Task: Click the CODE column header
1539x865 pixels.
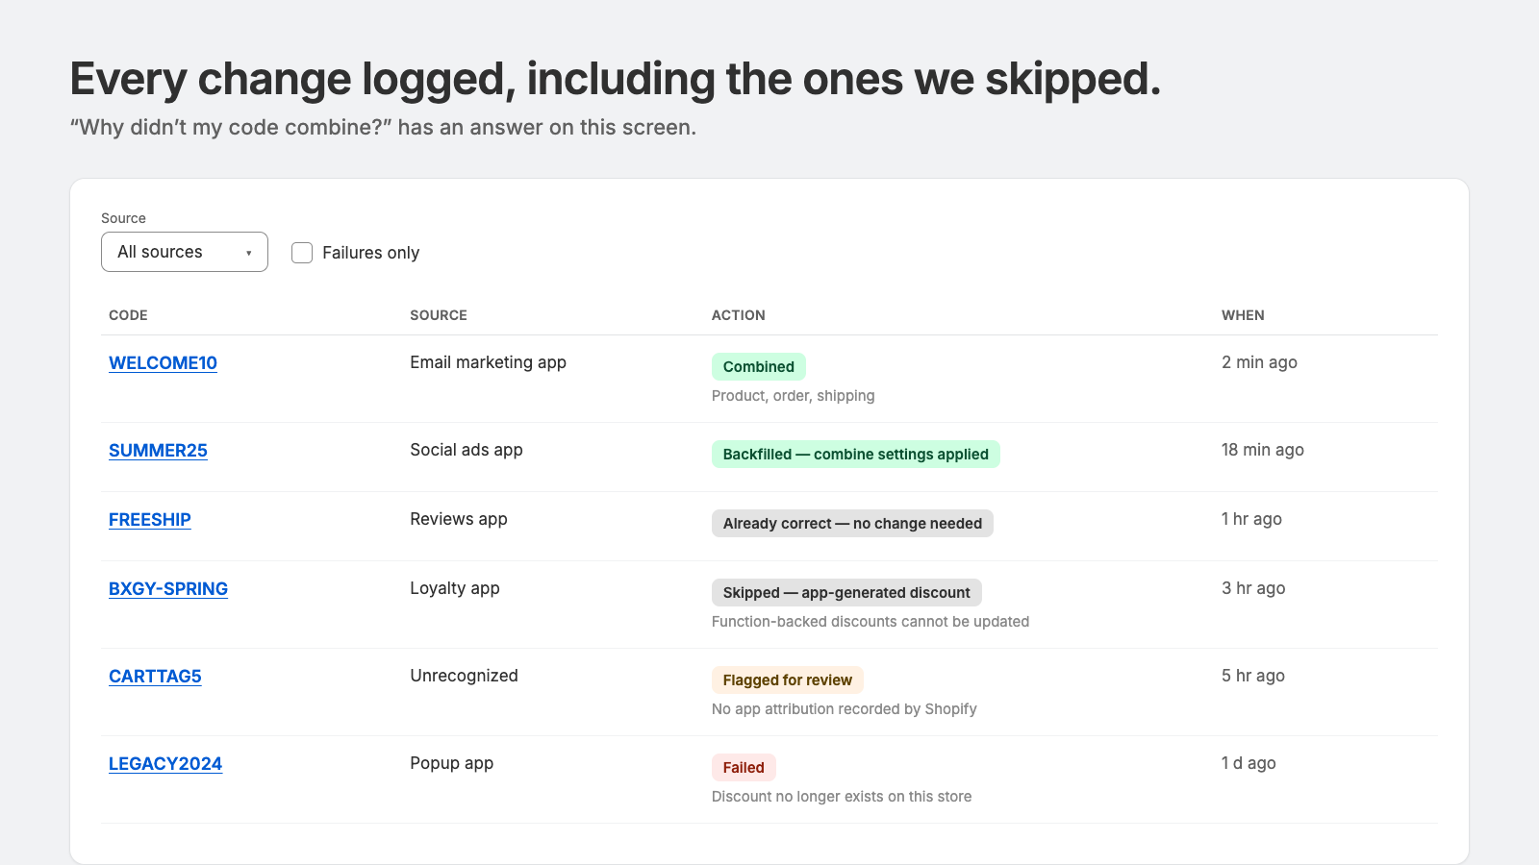Action: [x=128, y=315]
